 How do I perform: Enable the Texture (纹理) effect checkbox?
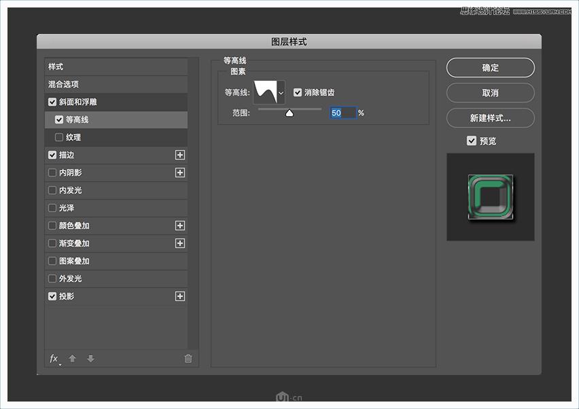coord(59,137)
